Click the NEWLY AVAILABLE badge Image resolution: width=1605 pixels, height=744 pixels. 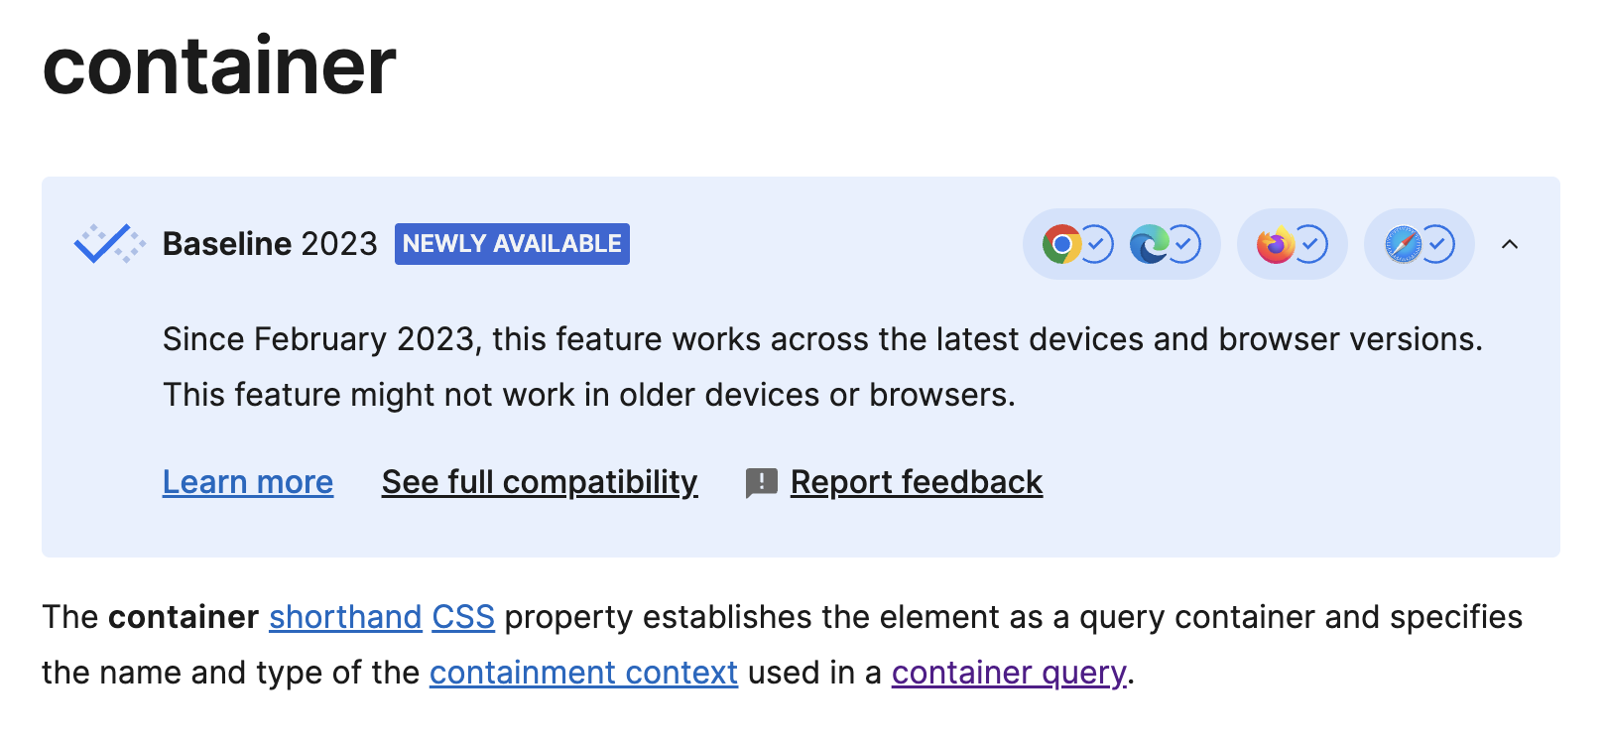click(511, 244)
